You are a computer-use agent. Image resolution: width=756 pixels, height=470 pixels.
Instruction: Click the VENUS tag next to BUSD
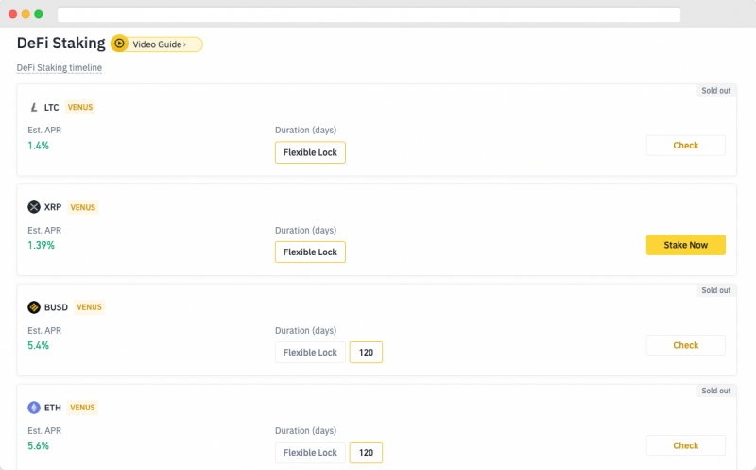(x=89, y=307)
